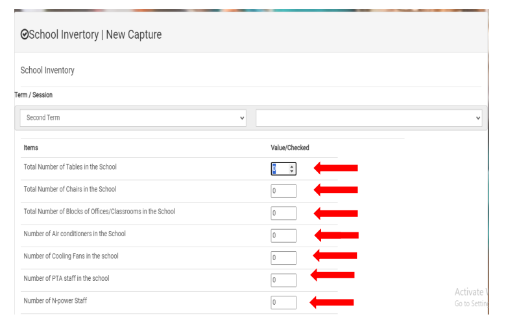519x332 pixels.
Task: Click the red arrow next to Air conditioners field
Action: 336,235
